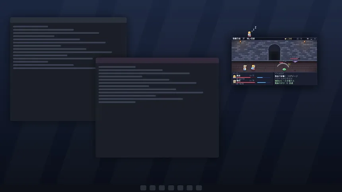The width and height of the screenshot is (342, 192).
Task: Click the title bar of the front placeholder window
Action: click(157, 61)
